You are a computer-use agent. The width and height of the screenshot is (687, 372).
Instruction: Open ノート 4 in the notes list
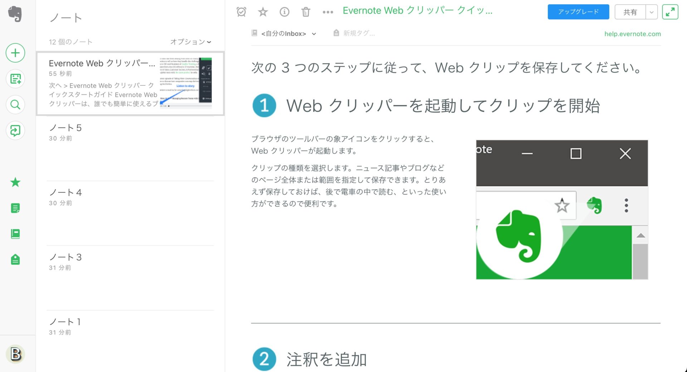[131, 213]
